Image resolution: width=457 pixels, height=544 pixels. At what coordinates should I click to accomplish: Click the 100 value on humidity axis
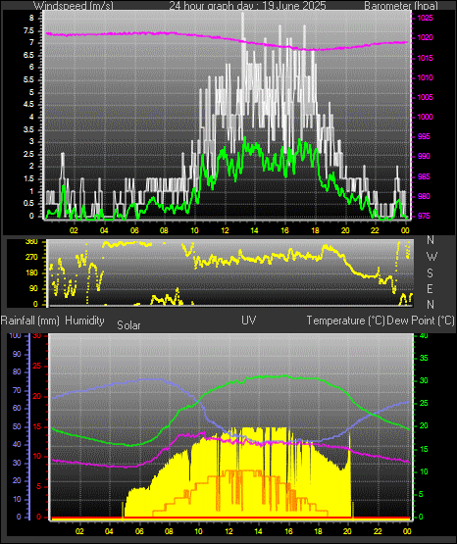(x=15, y=335)
